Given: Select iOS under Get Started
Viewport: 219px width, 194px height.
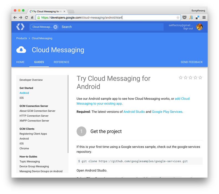Looking at the screenshot, I should [22, 98].
